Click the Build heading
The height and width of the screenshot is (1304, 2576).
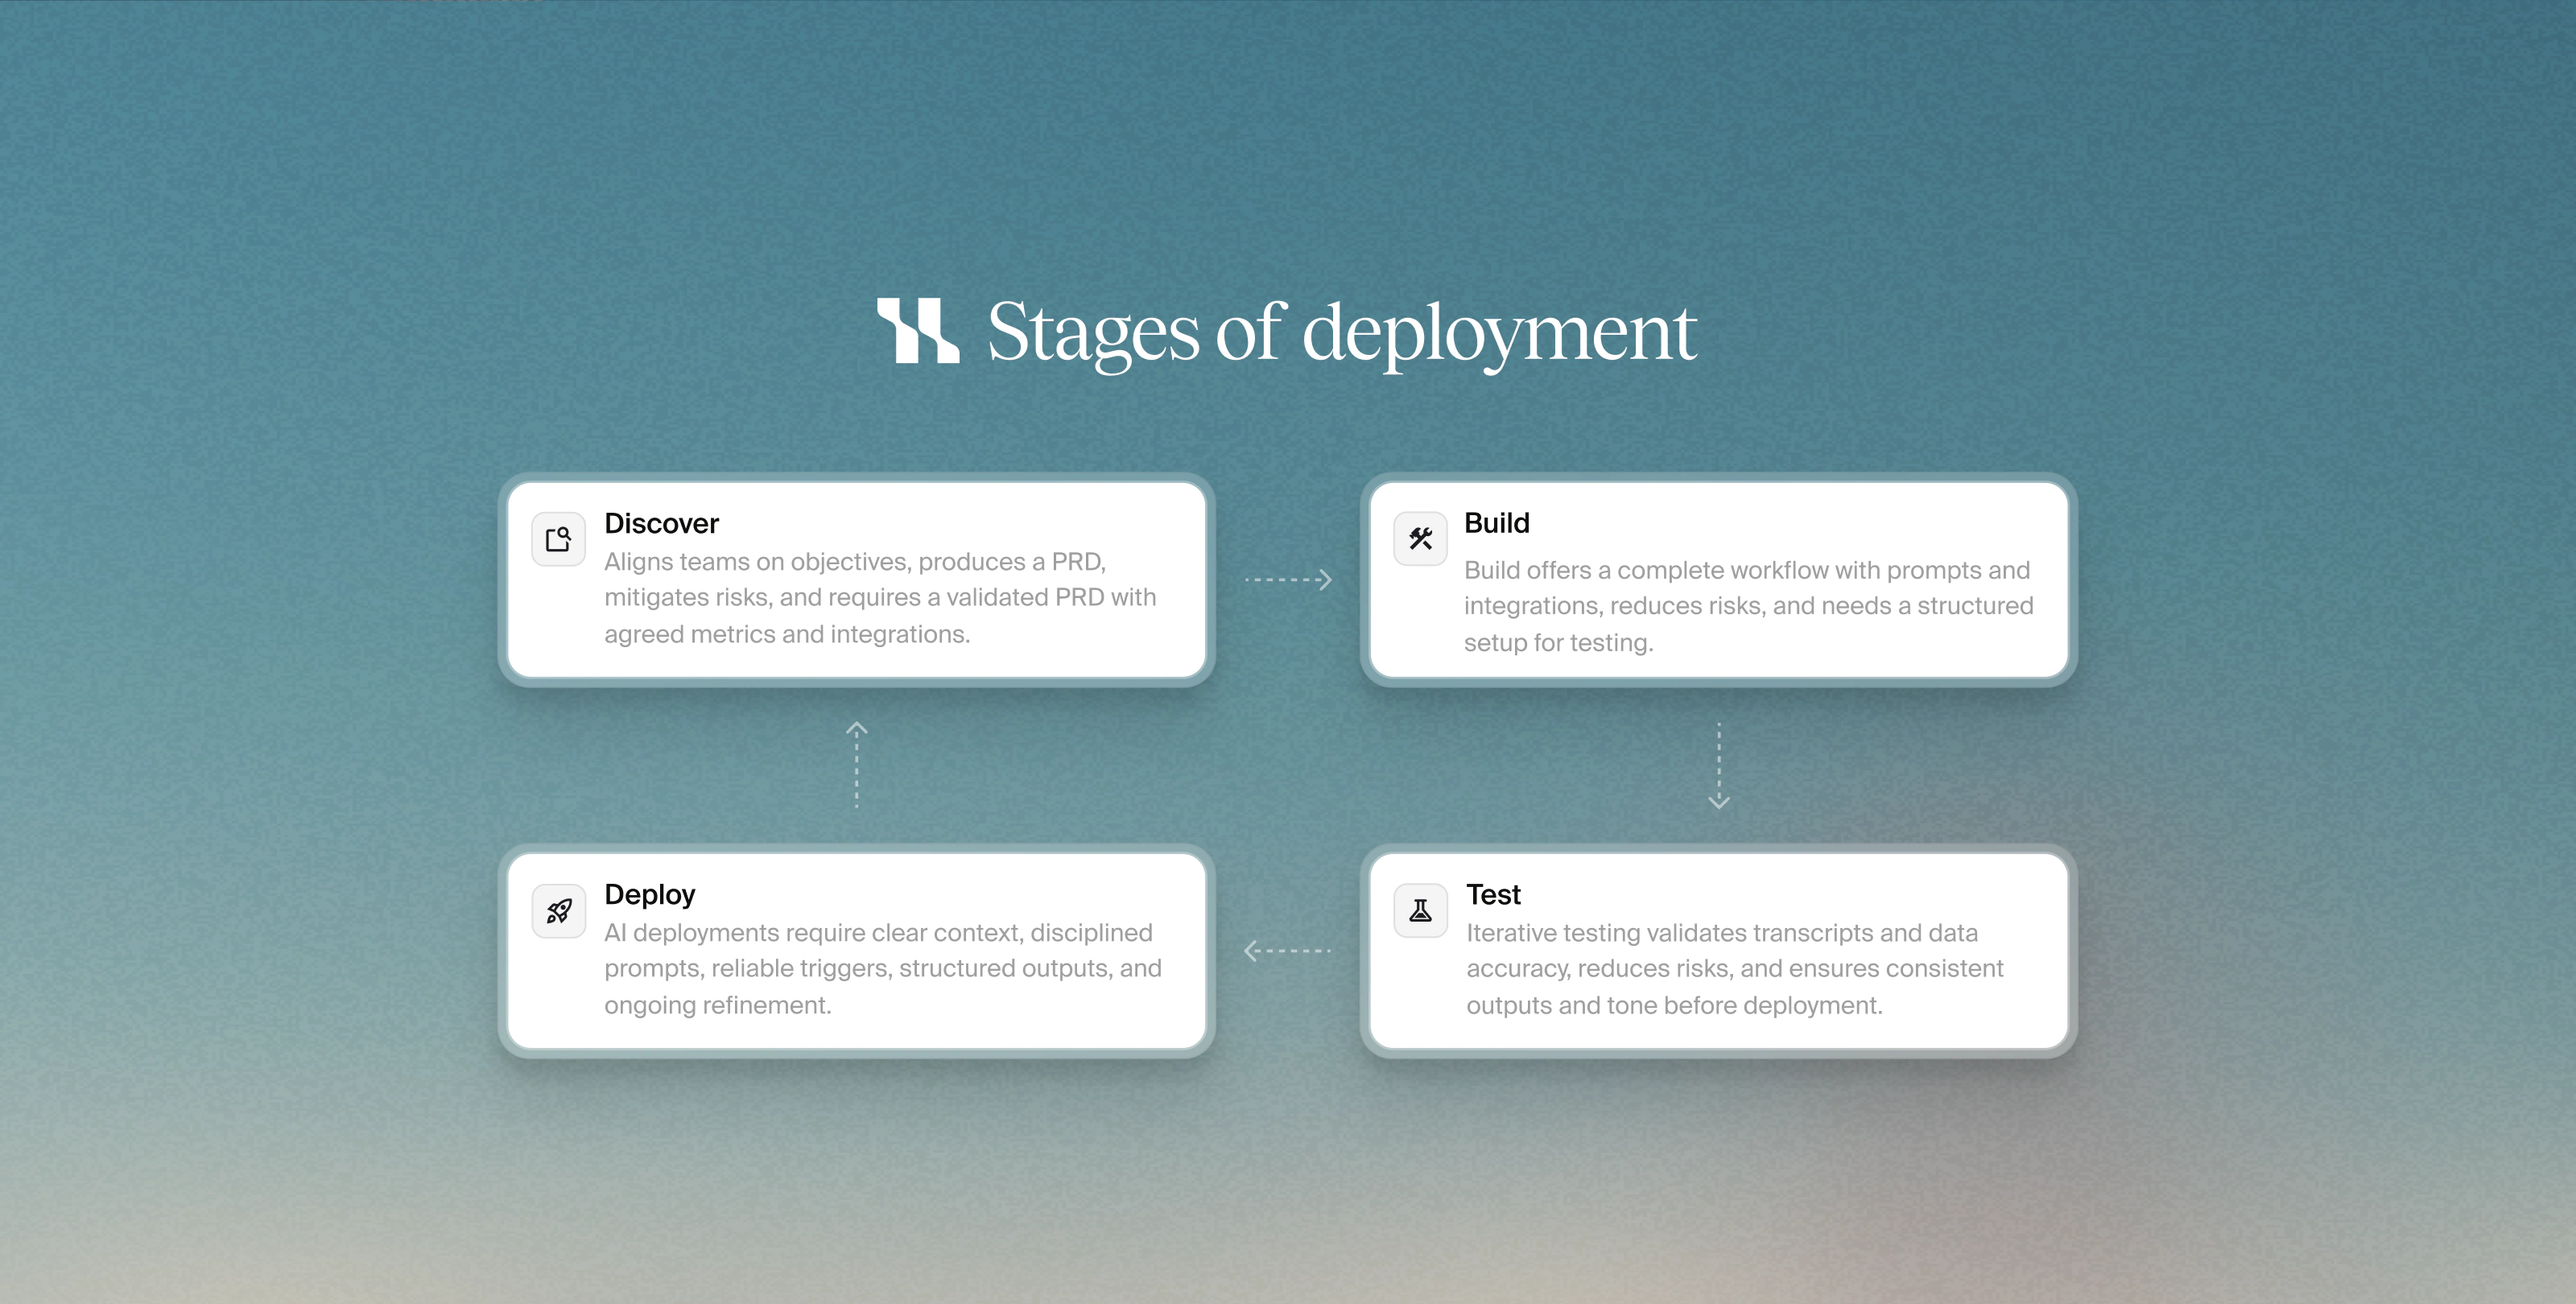click(x=1496, y=523)
